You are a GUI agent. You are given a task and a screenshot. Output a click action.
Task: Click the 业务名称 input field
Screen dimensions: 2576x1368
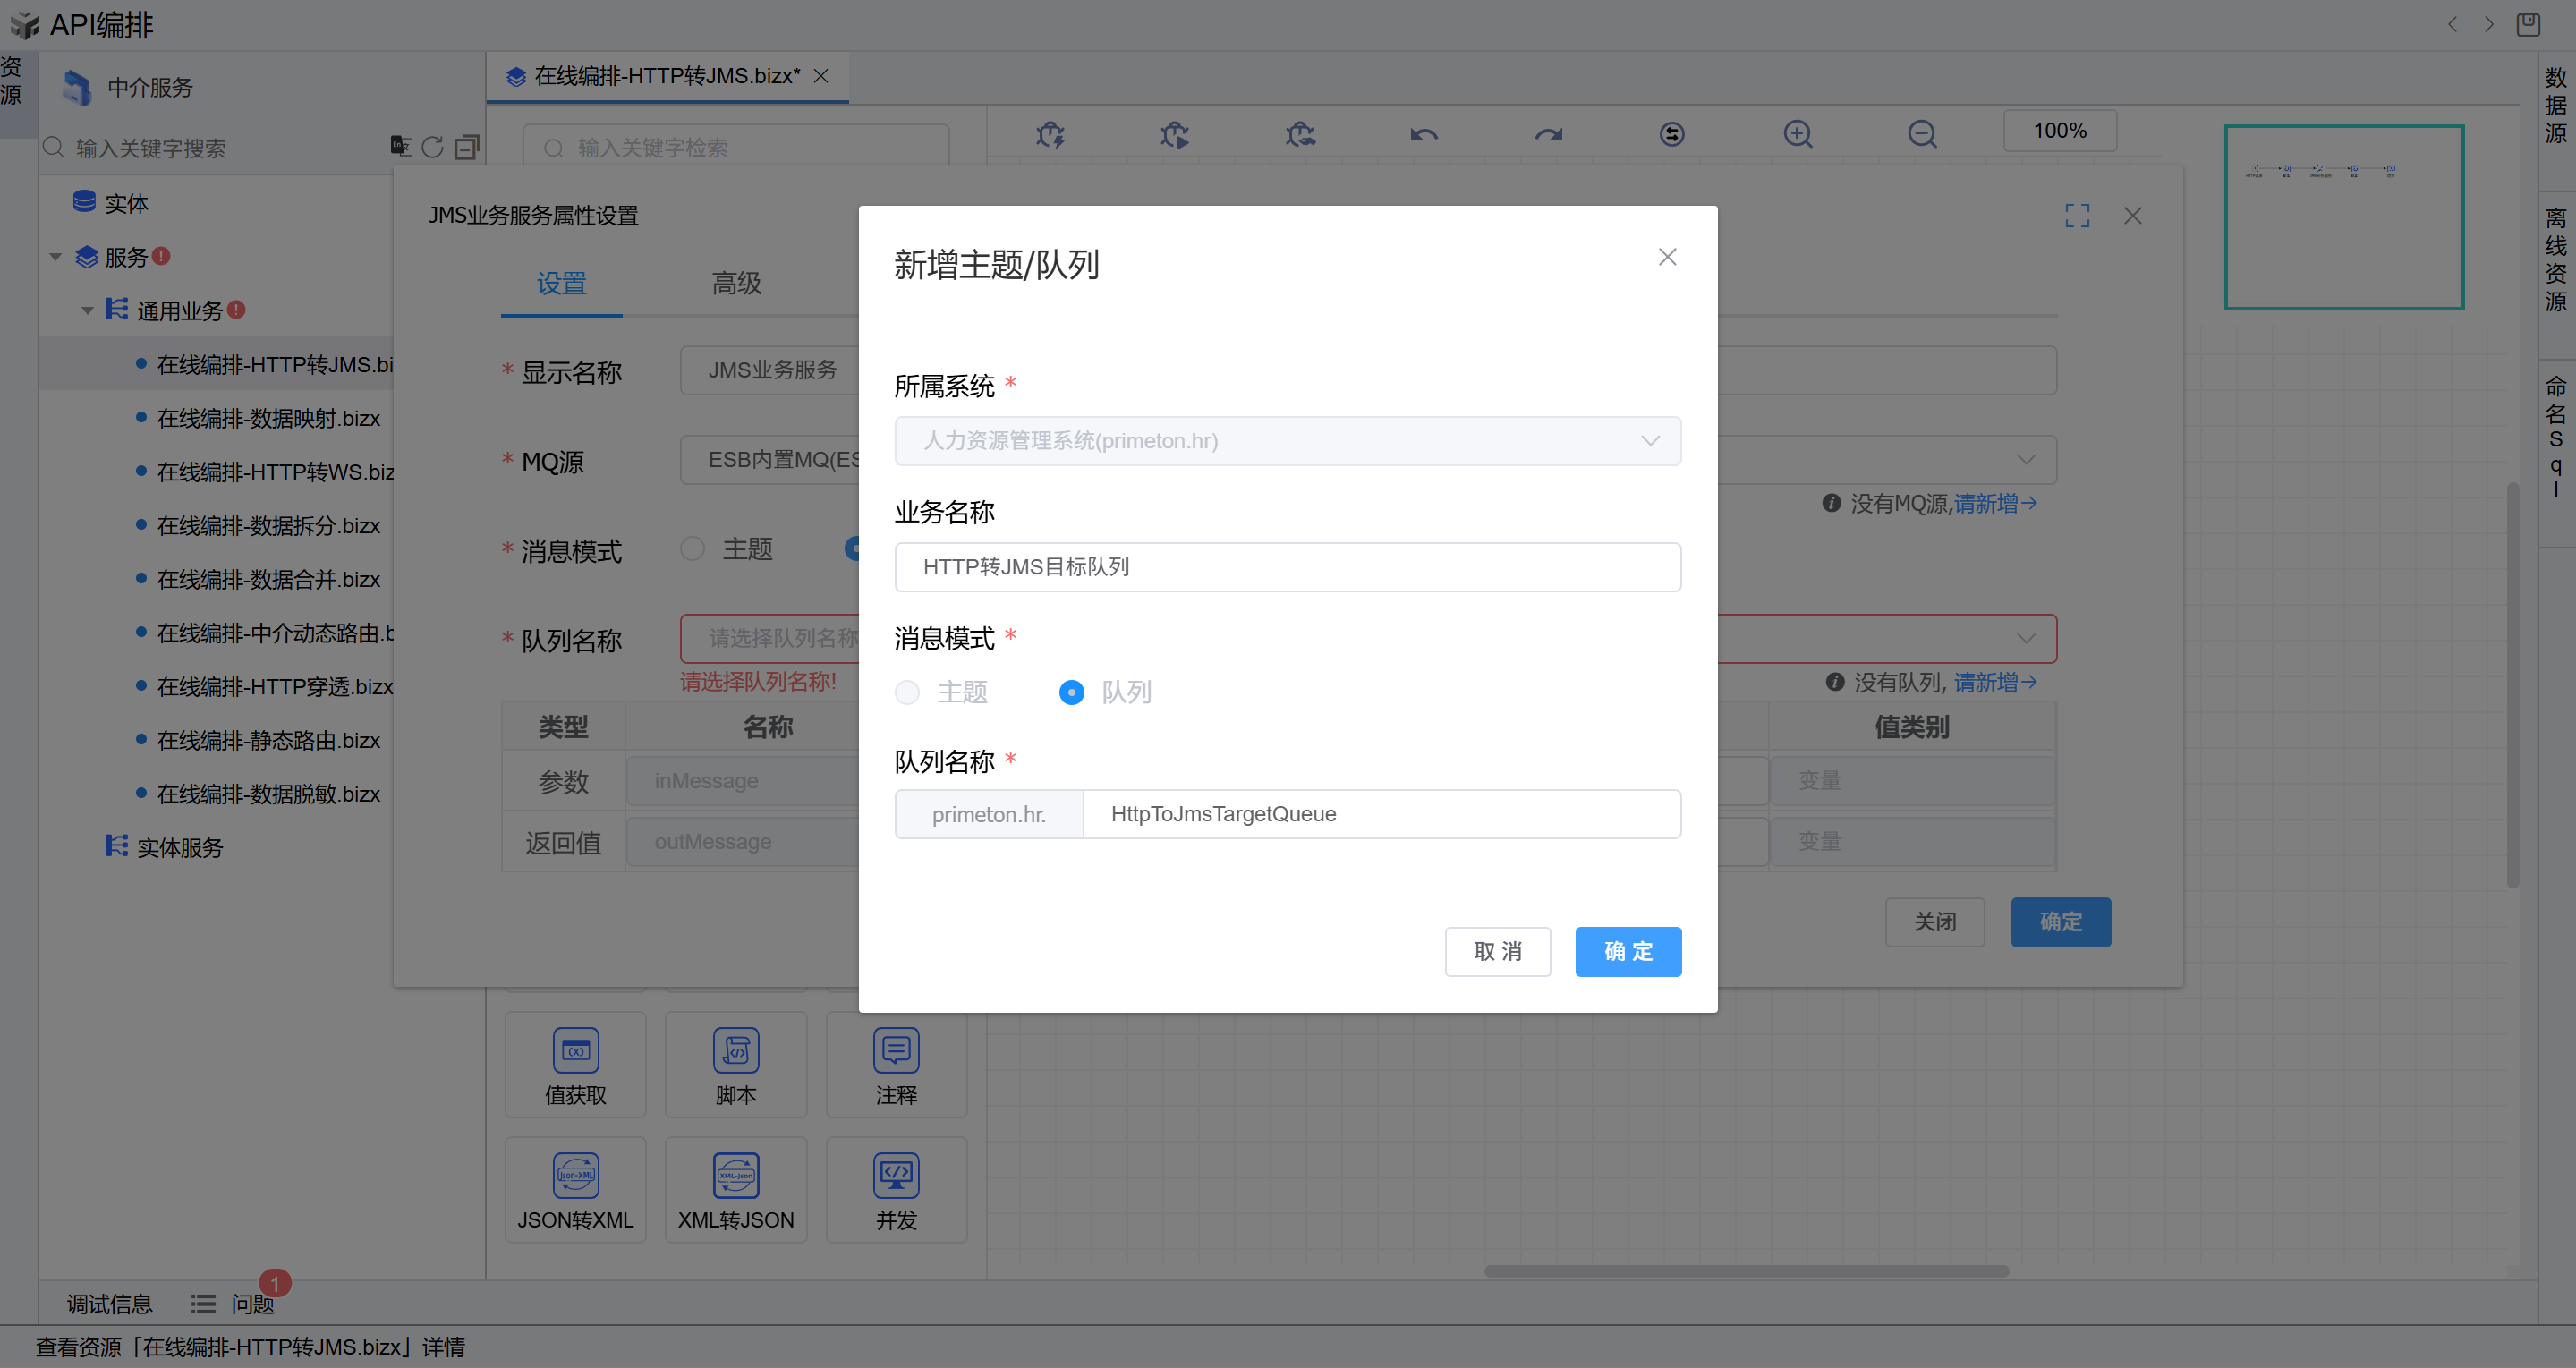[1287, 567]
